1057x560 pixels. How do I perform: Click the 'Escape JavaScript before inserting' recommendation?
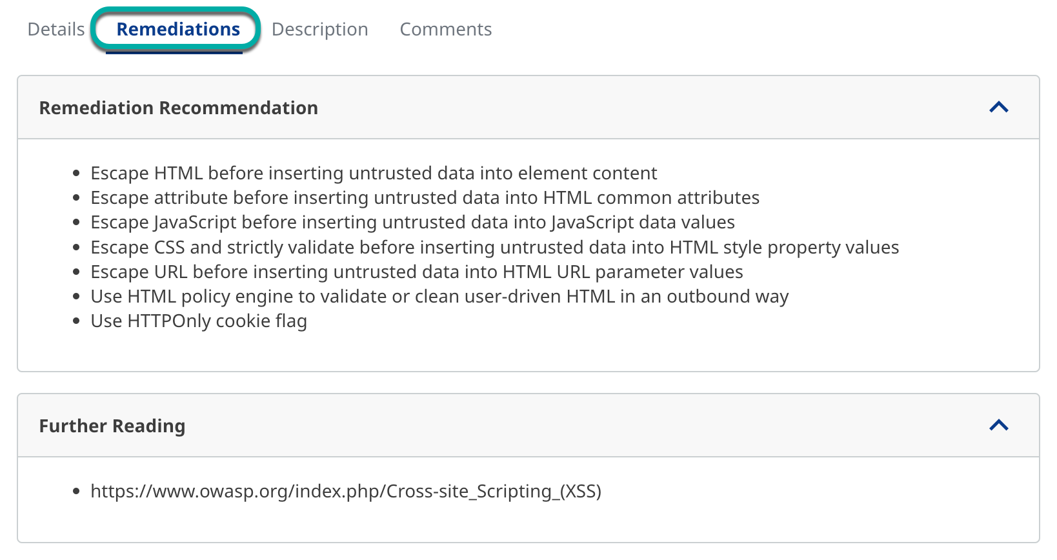click(x=412, y=223)
